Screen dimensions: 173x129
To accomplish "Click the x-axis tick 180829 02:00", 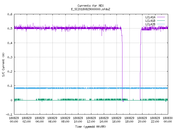I will (x=27, y=120).
